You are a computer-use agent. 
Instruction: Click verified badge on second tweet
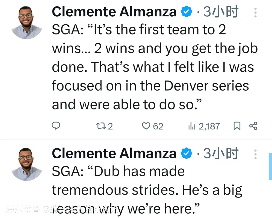pyautogui.click(x=187, y=154)
